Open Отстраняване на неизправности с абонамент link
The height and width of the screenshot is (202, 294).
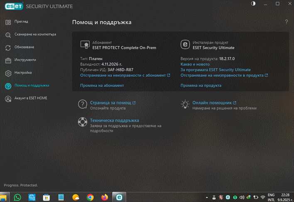[x=125, y=75]
